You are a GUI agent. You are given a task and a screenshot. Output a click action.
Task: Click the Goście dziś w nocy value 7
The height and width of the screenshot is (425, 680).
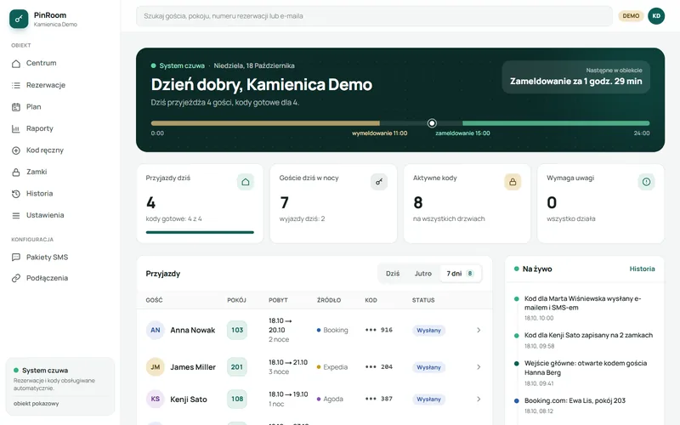[x=285, y=202]
